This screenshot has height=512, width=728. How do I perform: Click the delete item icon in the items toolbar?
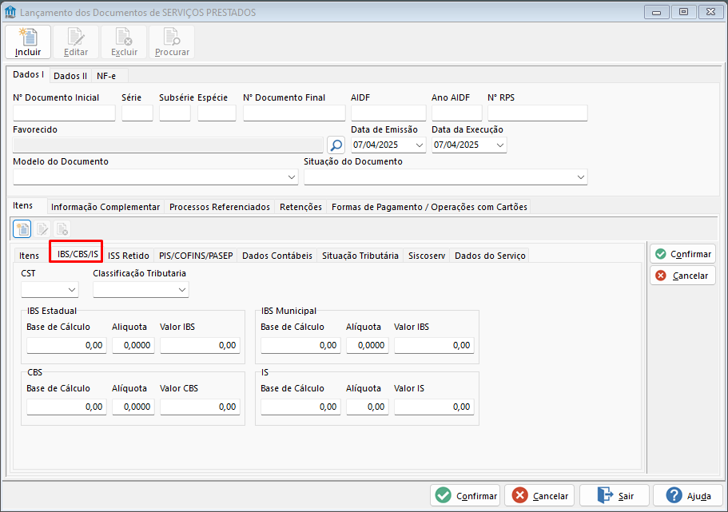tap(62, 229)
